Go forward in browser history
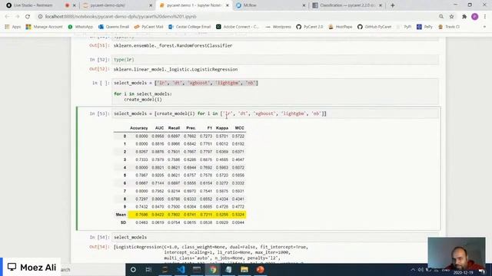Image resolution: width=492 pixels, height=276 pixels. tap(17, 16)
